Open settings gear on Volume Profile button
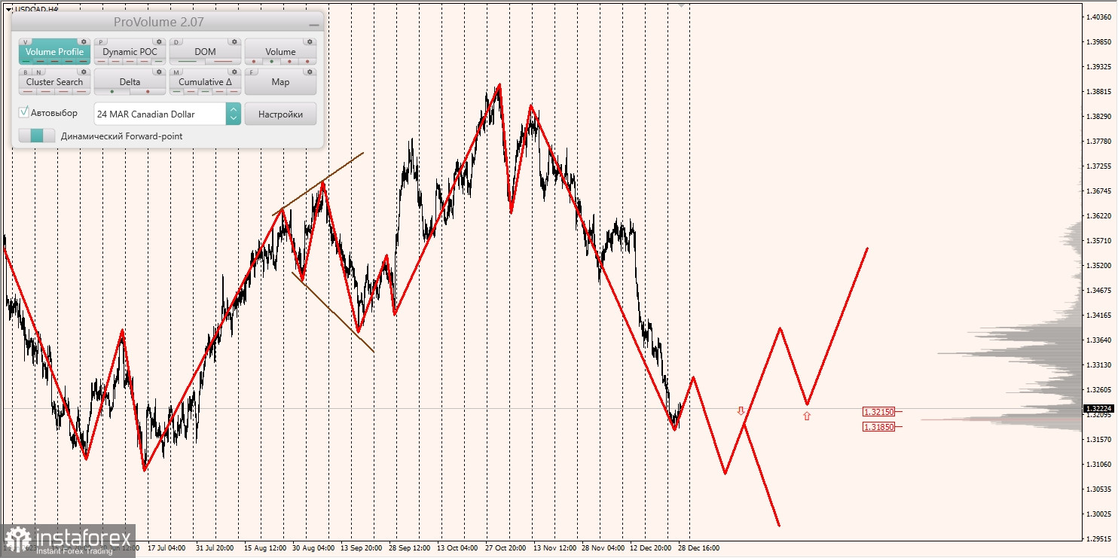Viewport: 1118px width, 558px height. coord(84,41)
